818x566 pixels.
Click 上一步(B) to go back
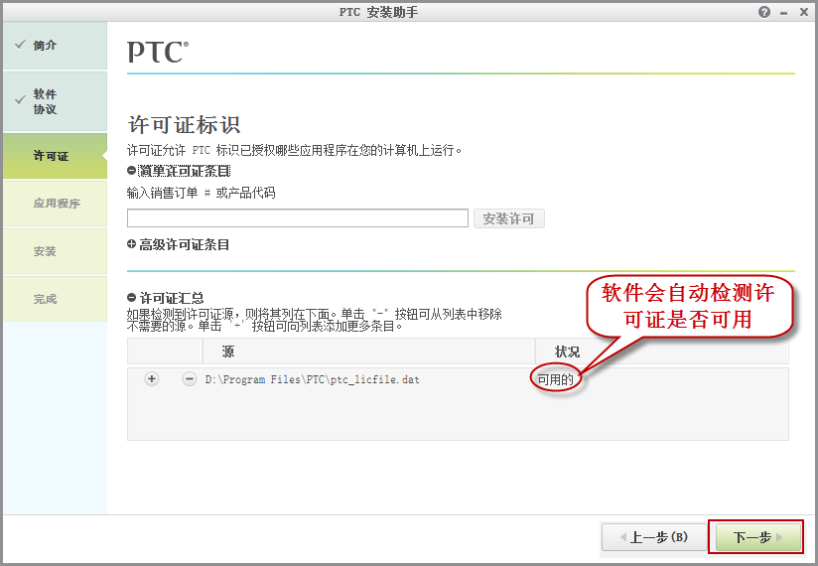(653, 537)
